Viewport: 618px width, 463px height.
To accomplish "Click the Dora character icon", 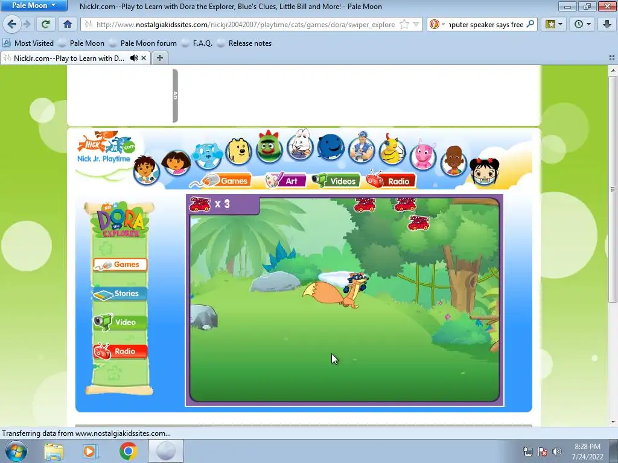I will 176,162.
